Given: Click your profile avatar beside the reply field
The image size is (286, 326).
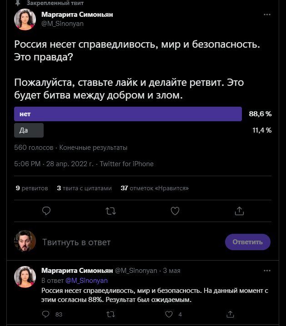Looking at the screenshot, I should (25, 241).
